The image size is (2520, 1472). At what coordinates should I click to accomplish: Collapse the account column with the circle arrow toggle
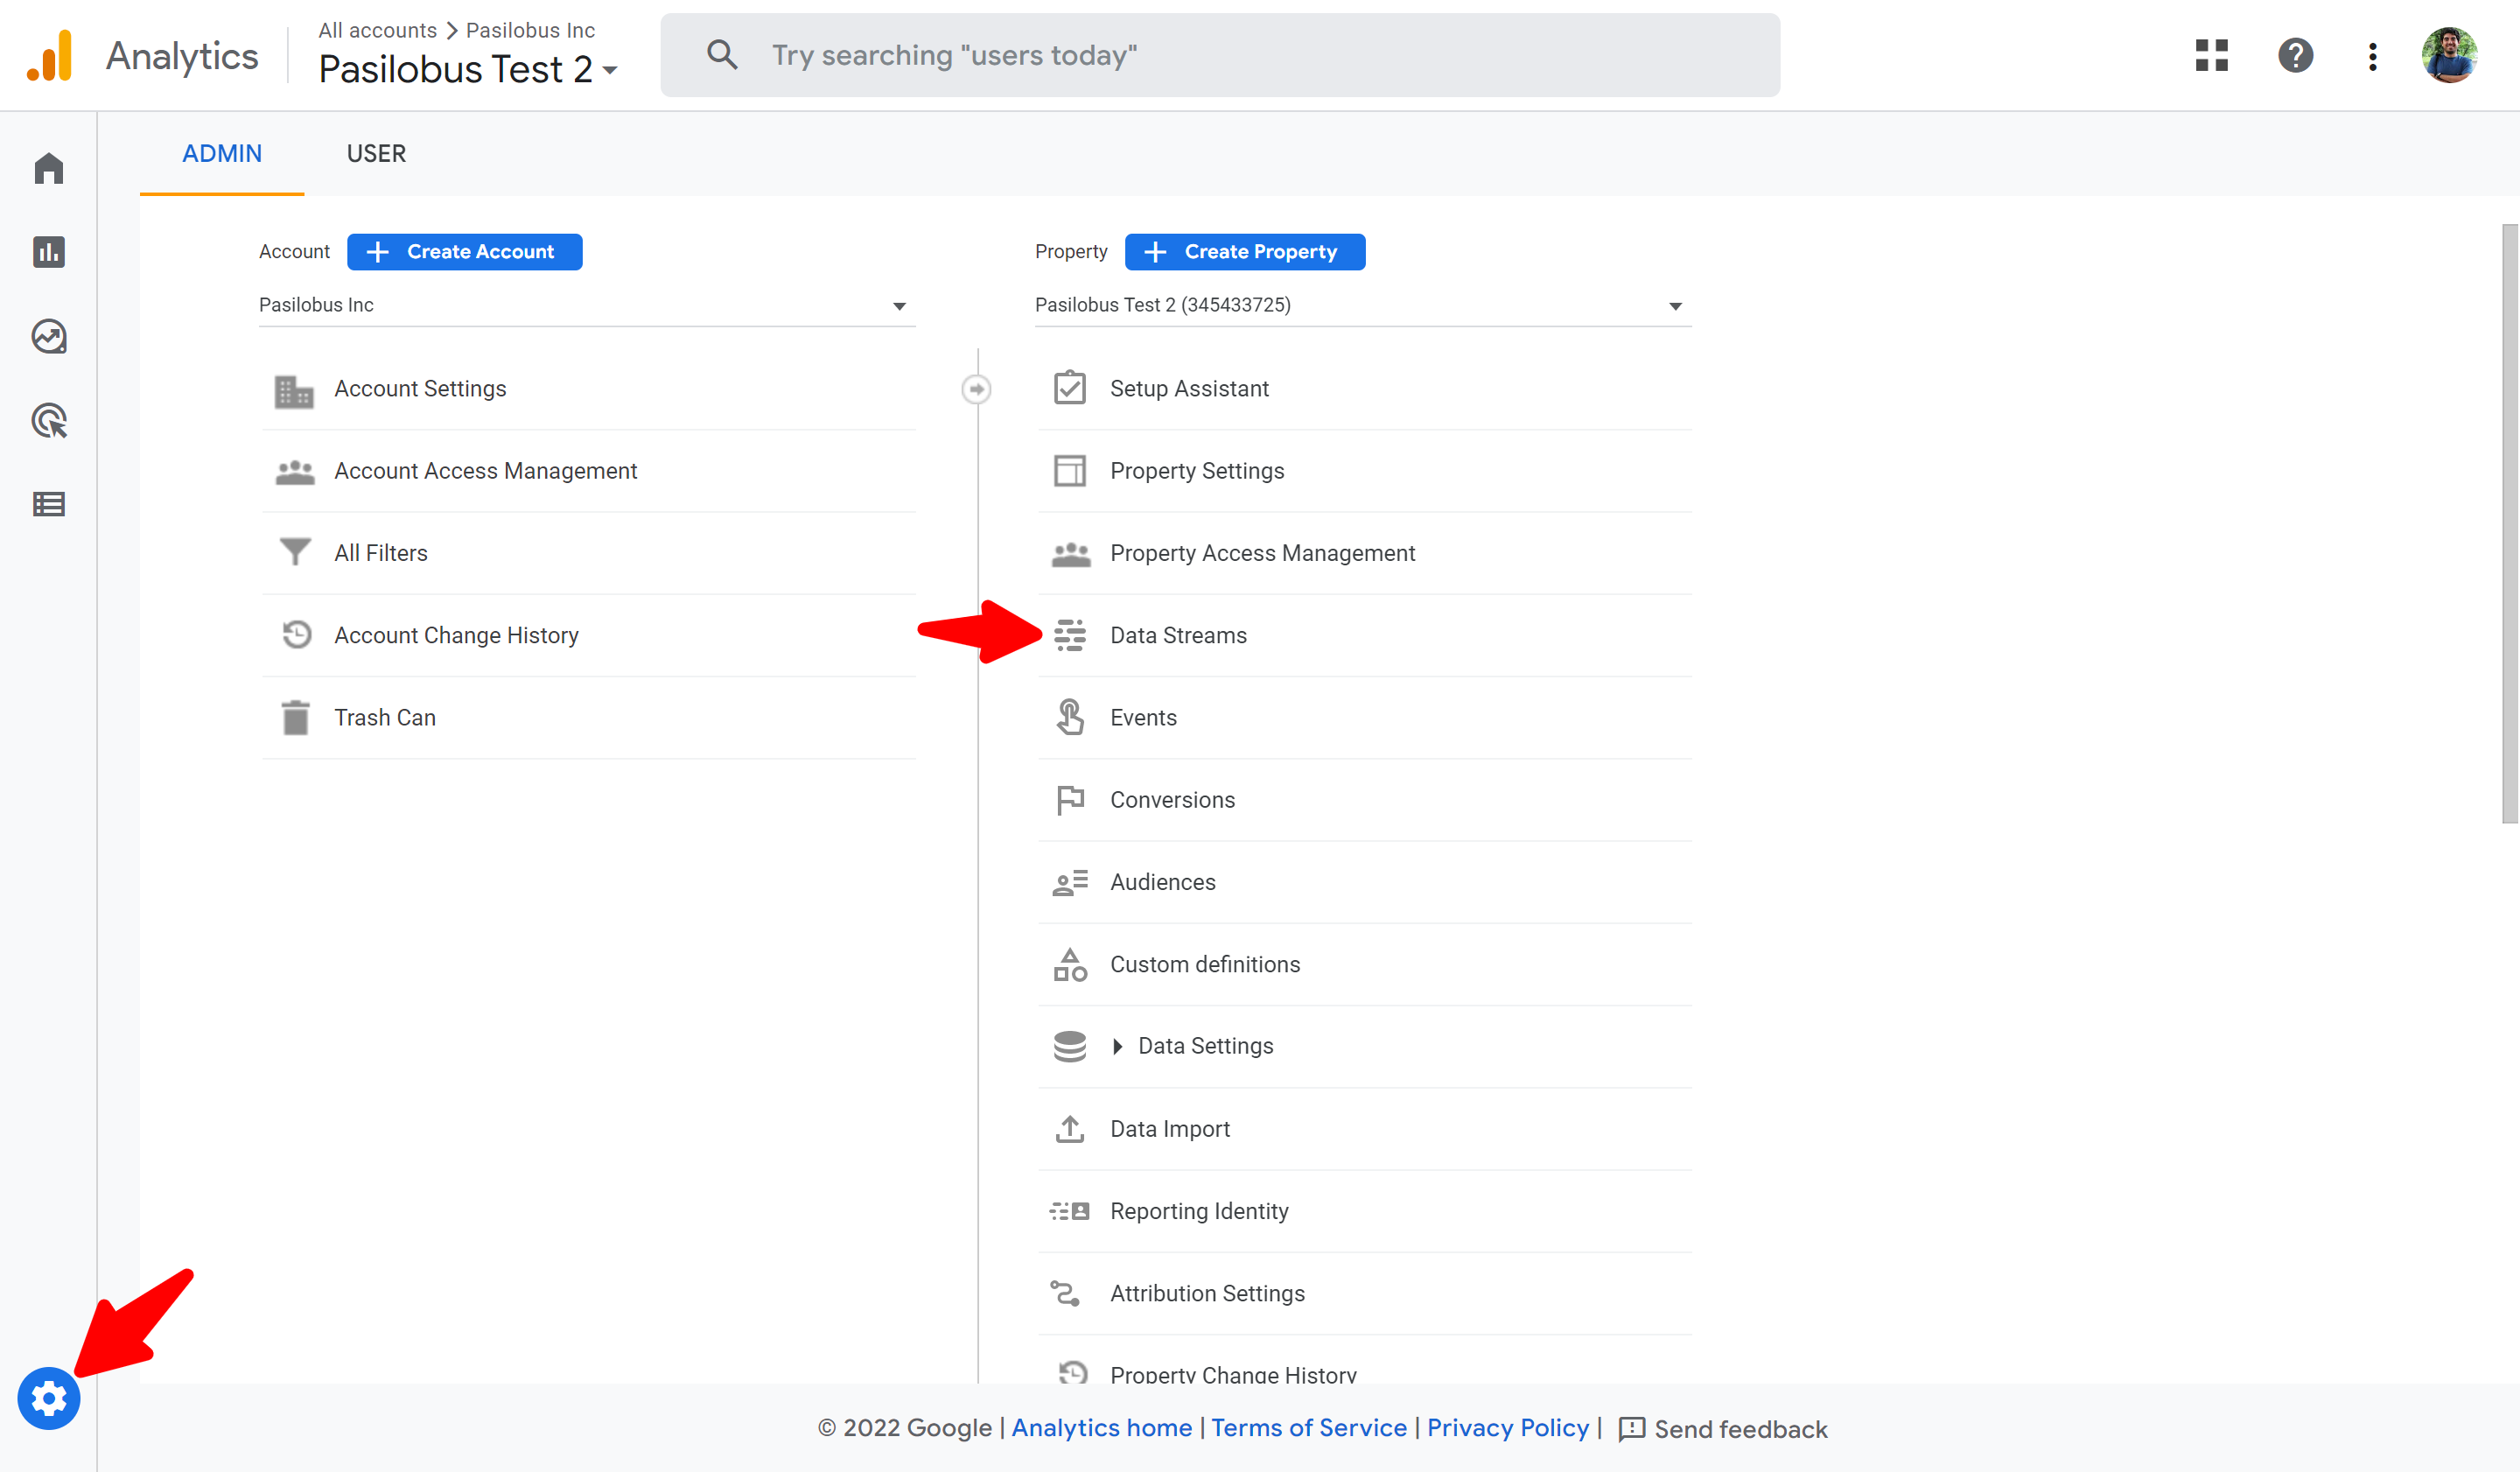point(976,389)
